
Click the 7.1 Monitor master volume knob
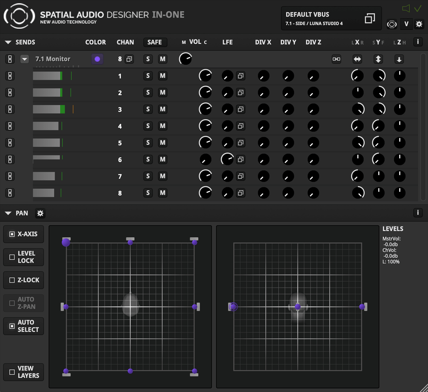click(185, 59)
